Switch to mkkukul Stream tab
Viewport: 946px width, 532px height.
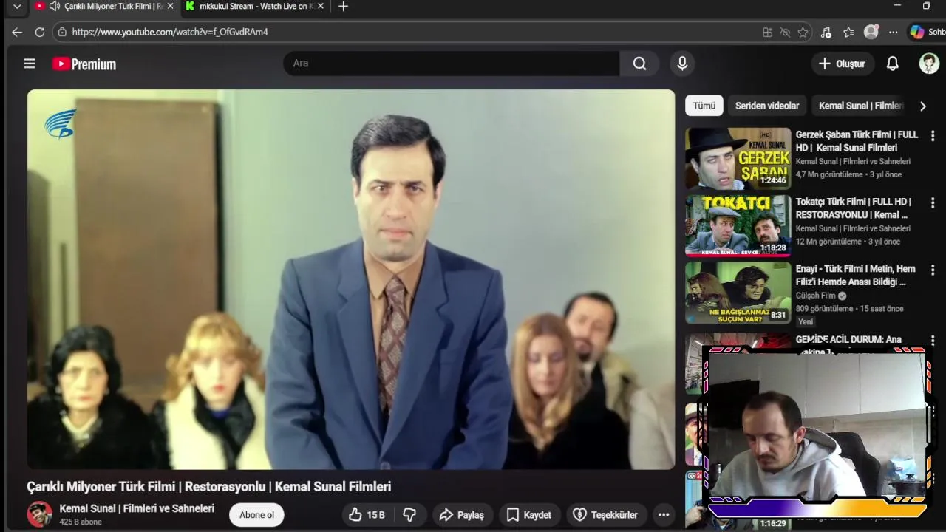(x=256, y=6)
